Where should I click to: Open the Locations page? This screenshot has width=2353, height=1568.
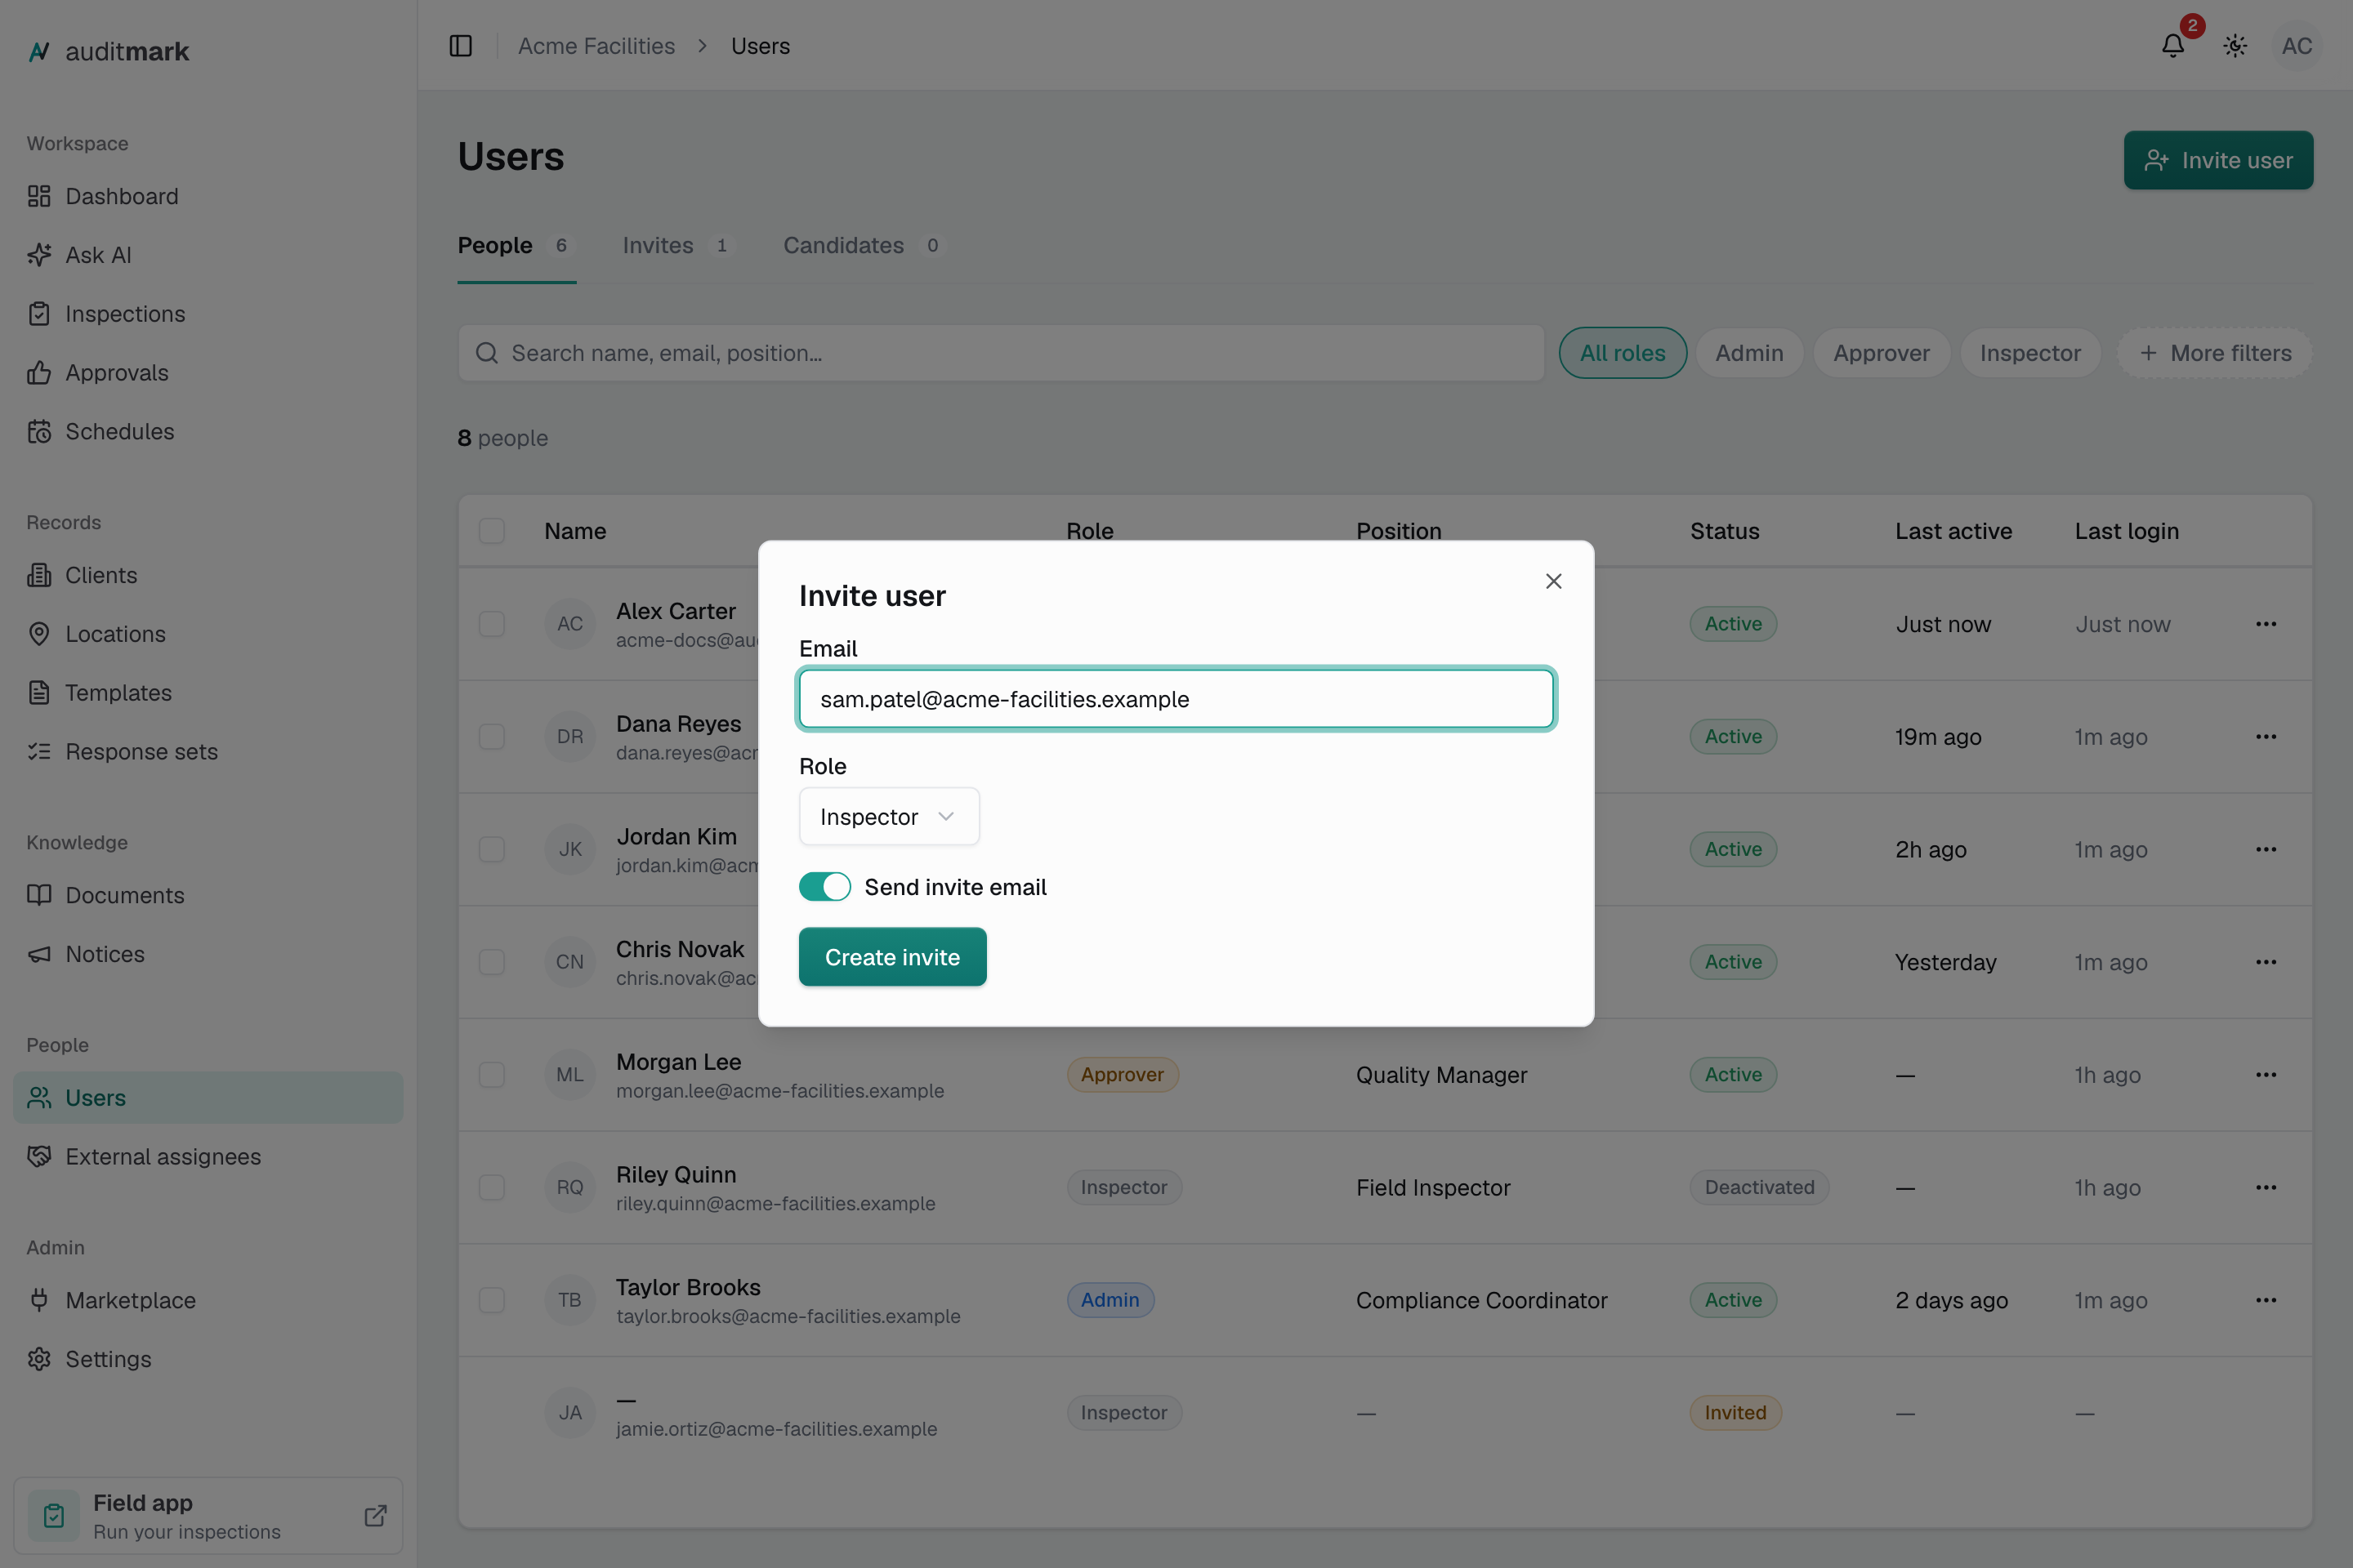point(208,634)
